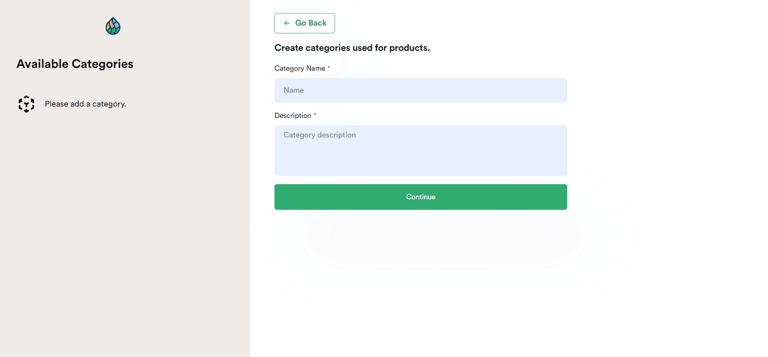Click the droplet logo icon
The height and width of the screenshot is (357, 768).
(x=113, y=26)
